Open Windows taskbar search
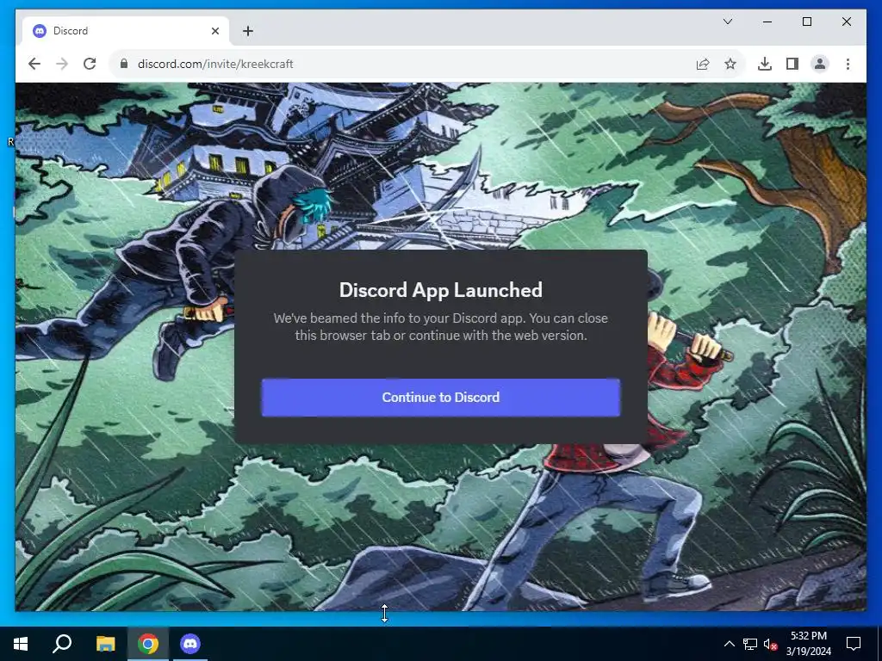This screenshot has height=661, width=882. click(62, 644)
